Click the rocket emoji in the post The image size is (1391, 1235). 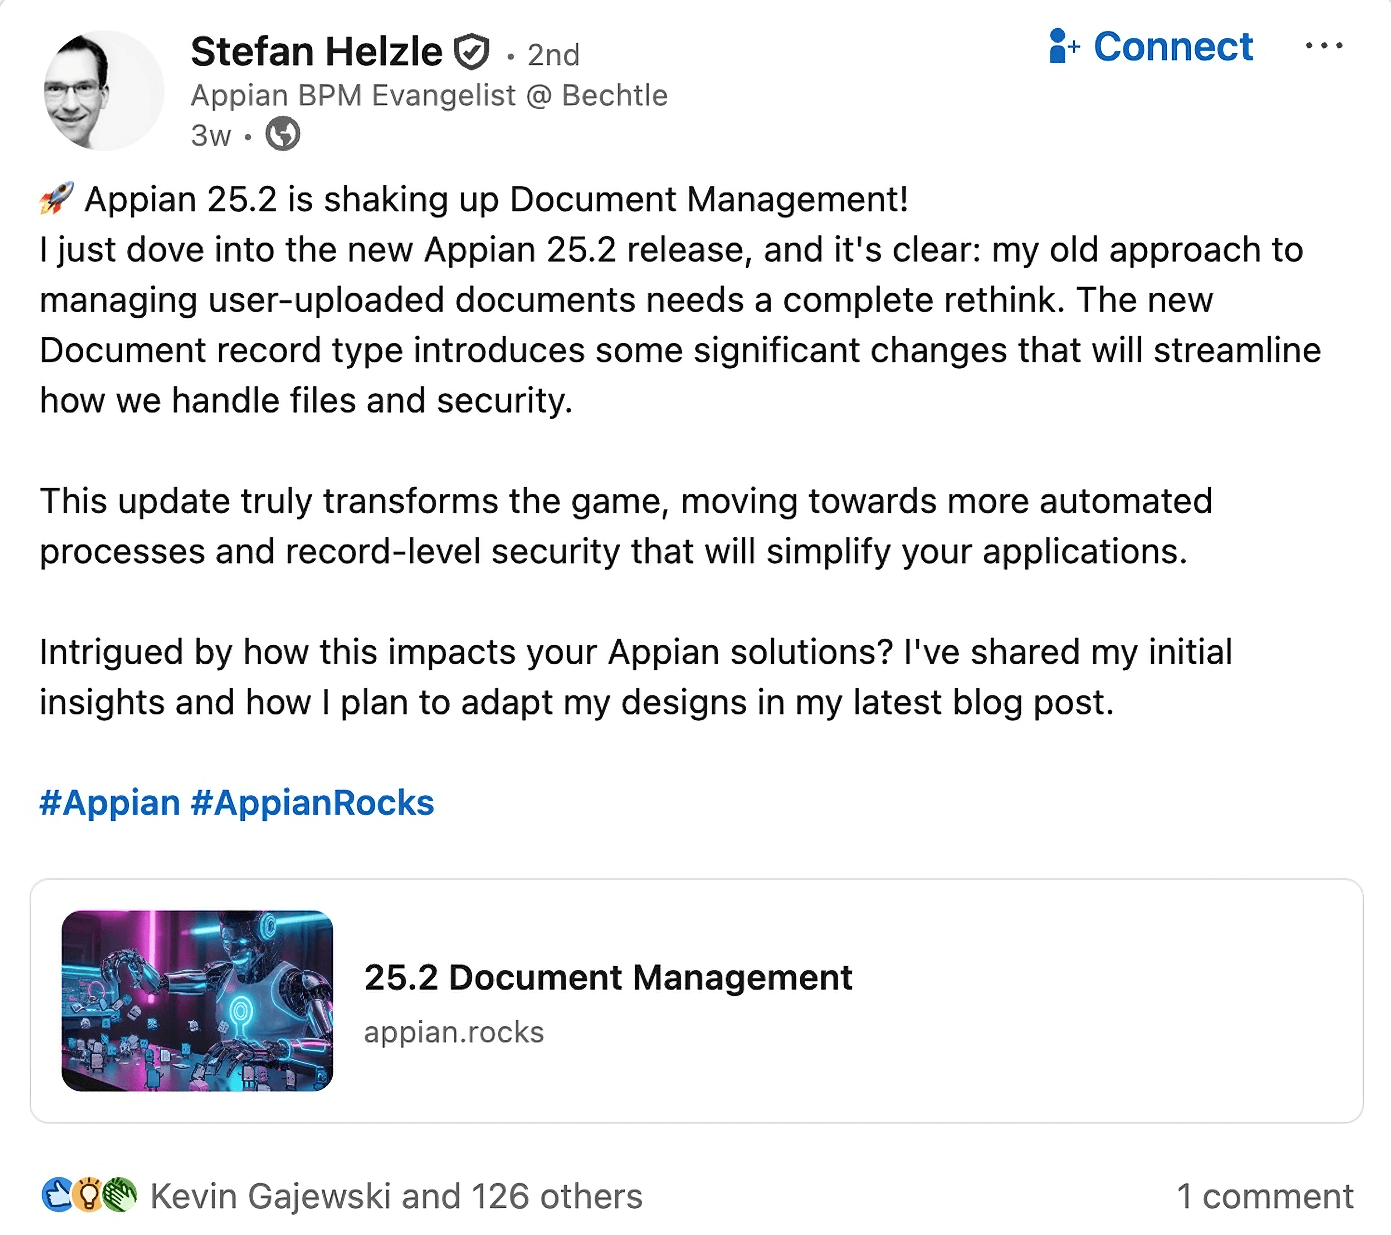coord(57,199)
